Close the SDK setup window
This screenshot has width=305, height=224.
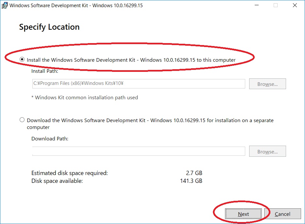tap(295, 5)
